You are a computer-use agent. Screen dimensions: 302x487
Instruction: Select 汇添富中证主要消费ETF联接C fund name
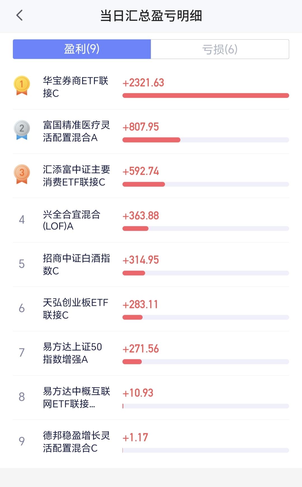click(76, 176)
